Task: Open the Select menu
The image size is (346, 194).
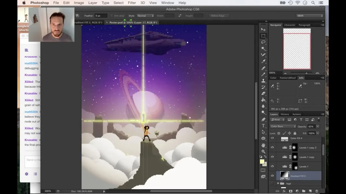Action: coord(118,3)
